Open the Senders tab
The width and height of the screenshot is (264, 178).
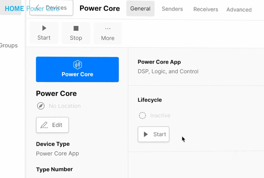pos(172,9)
